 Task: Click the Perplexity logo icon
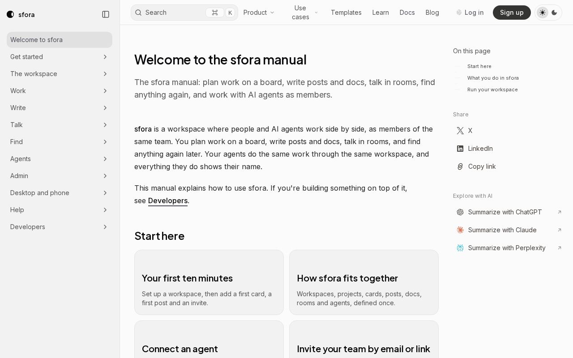(460, 248)
